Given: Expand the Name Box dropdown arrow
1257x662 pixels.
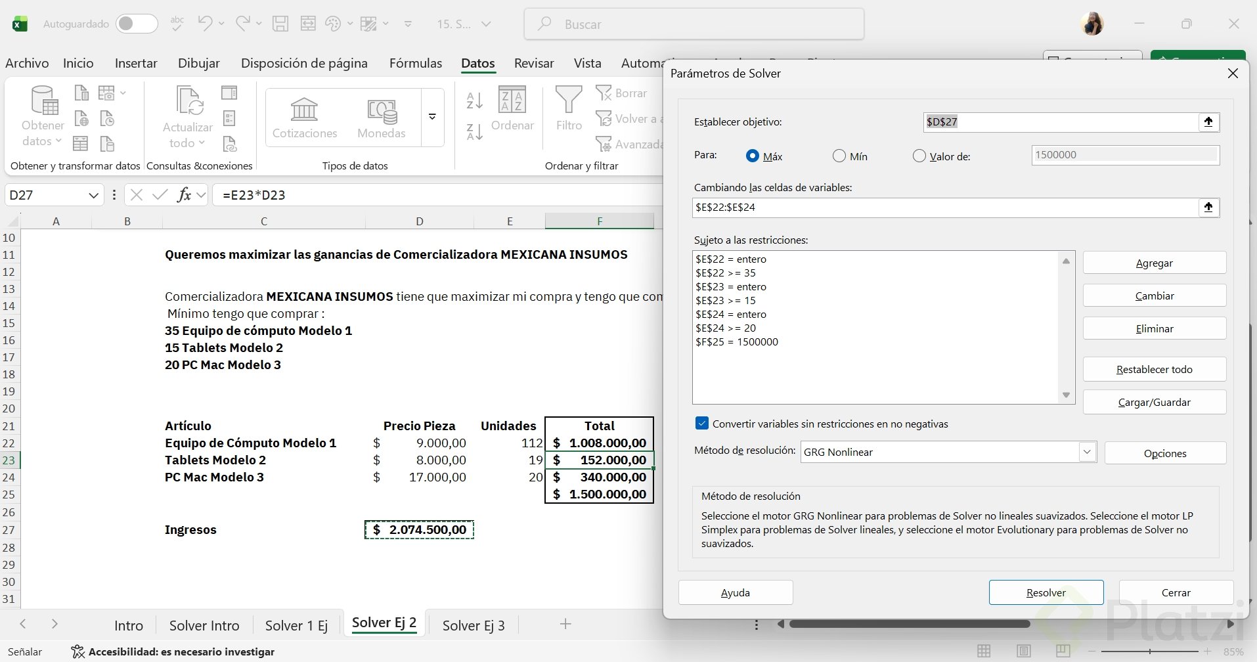Looking at the screenshot, I should pyautogui.click(x=93, y=195).
